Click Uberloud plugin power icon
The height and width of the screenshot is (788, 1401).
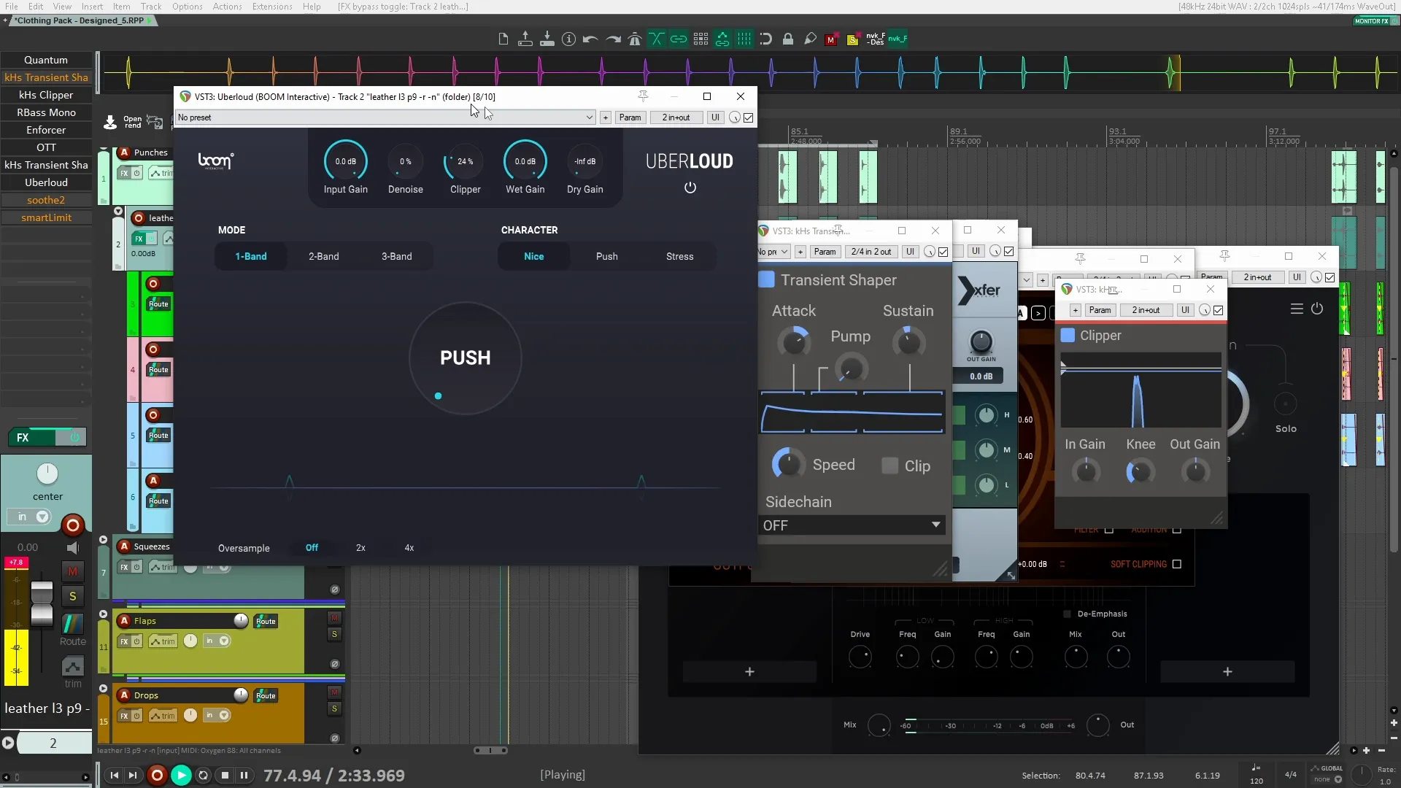(x=690, y=188)
